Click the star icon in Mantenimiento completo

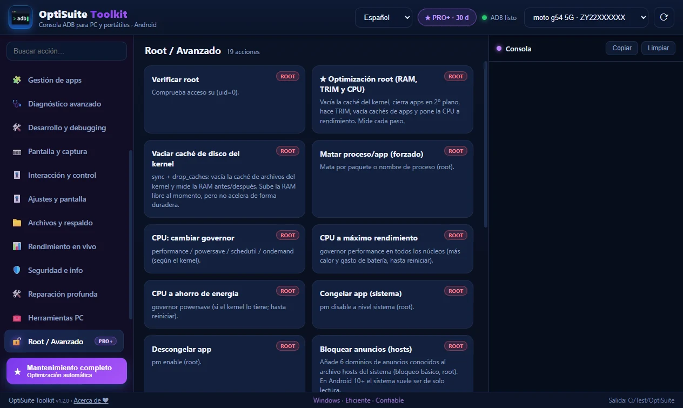18,371
